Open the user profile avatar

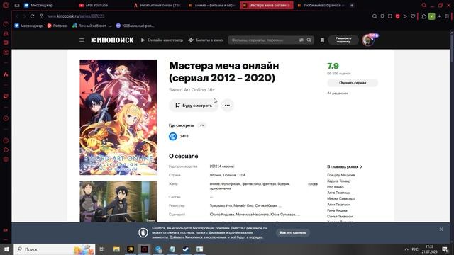[x=367, y=40]
